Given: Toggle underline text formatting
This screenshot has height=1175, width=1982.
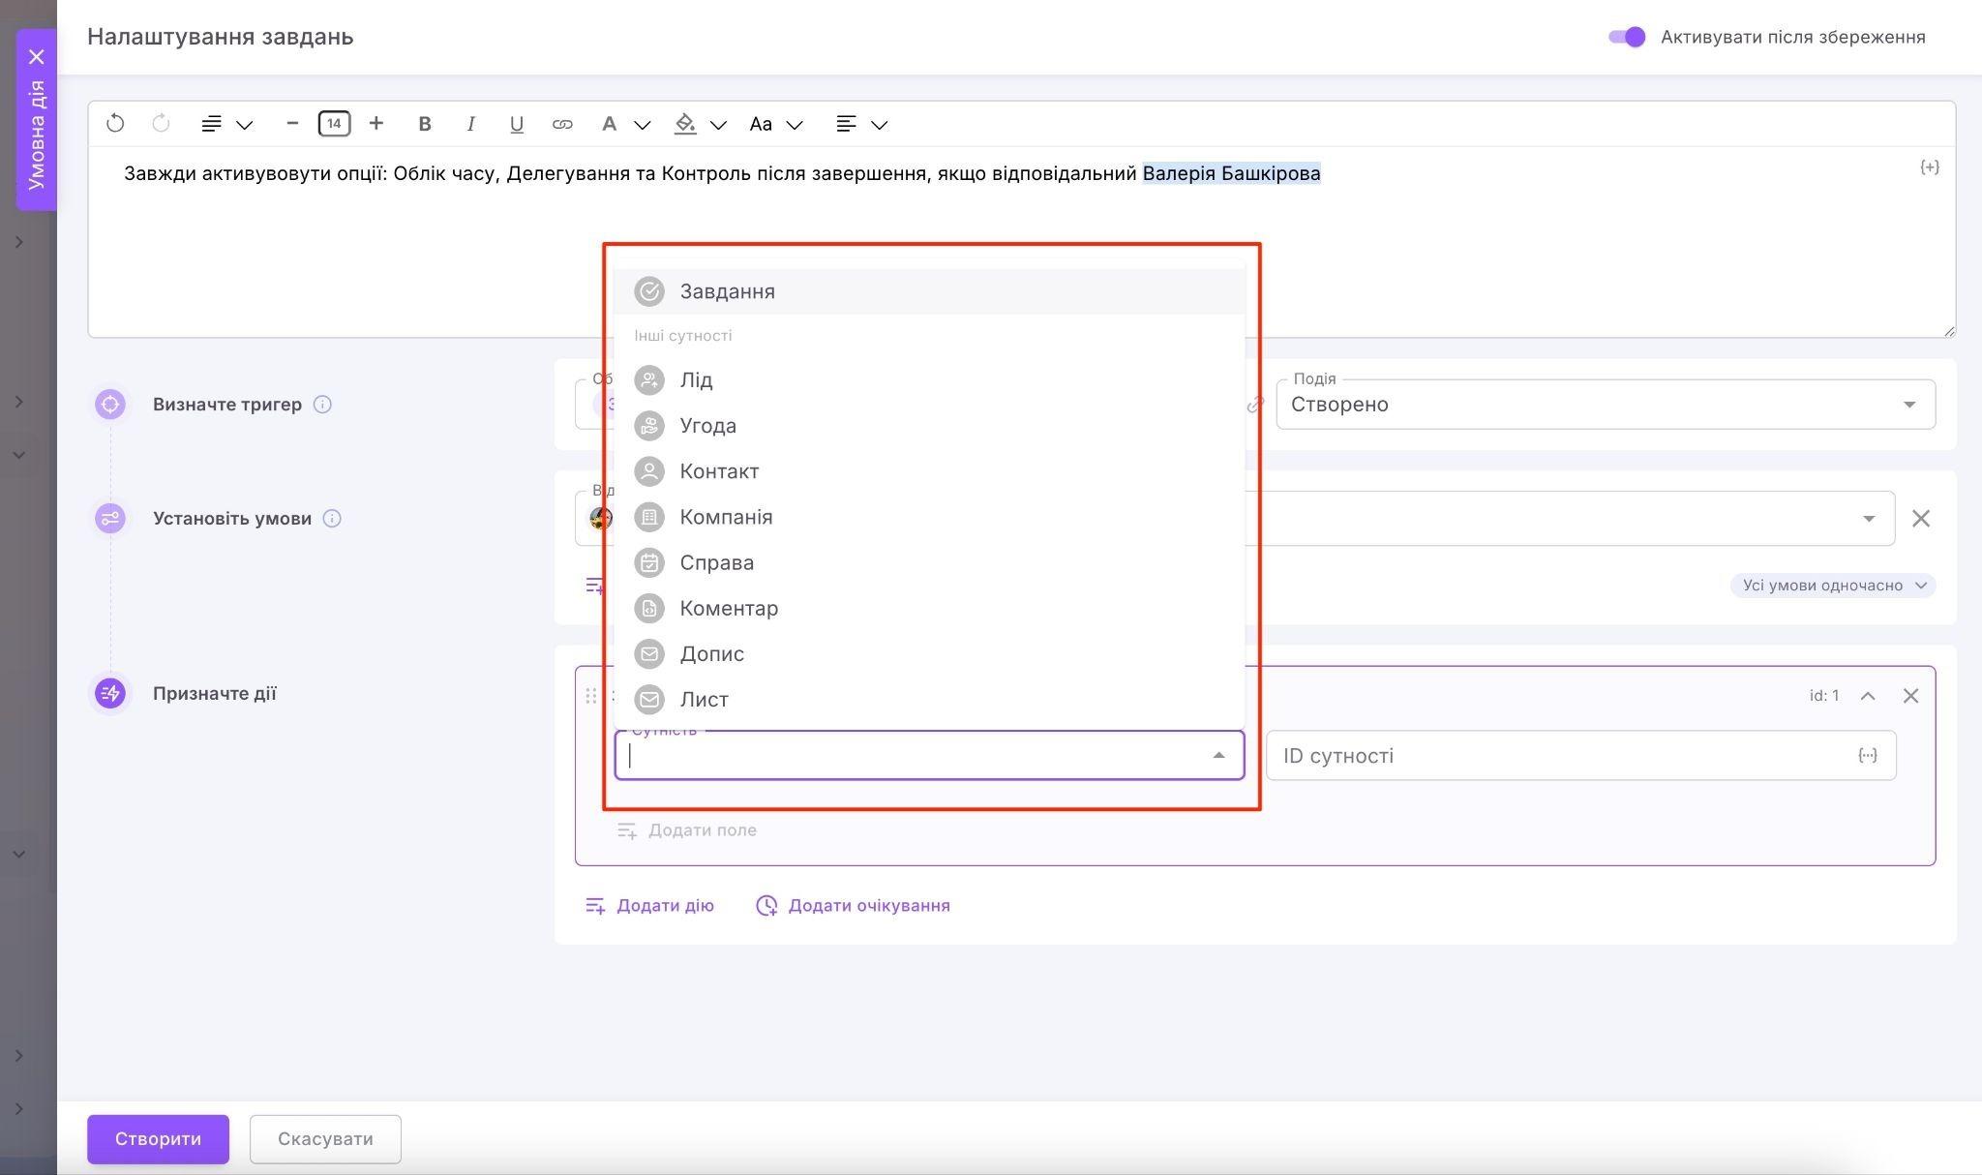Looking at the screenshot, I should pos(516,124).
